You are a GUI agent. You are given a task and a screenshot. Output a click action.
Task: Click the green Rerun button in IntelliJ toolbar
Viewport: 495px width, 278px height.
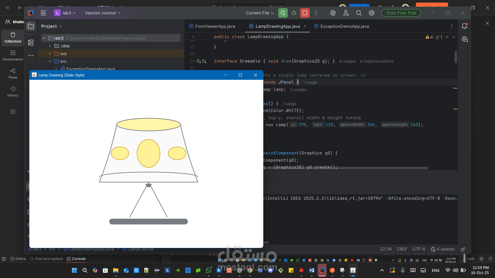(283, 13)
